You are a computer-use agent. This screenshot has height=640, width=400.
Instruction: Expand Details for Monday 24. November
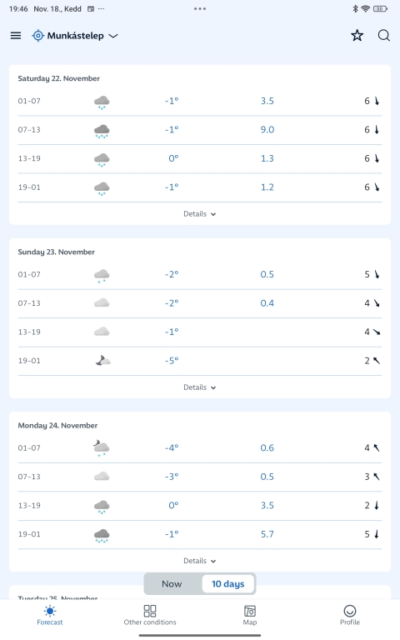click(x=200, y=561)
